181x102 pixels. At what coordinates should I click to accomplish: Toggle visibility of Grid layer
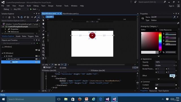36,56
